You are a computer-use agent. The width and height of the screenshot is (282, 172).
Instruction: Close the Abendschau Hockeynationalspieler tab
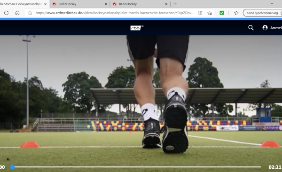point(45,4)
